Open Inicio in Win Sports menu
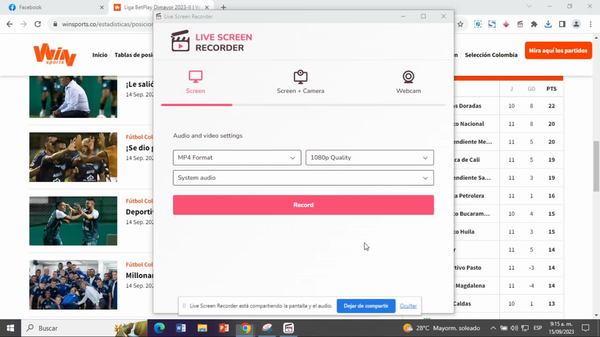 pyautogui.click(x=100, y=55)
